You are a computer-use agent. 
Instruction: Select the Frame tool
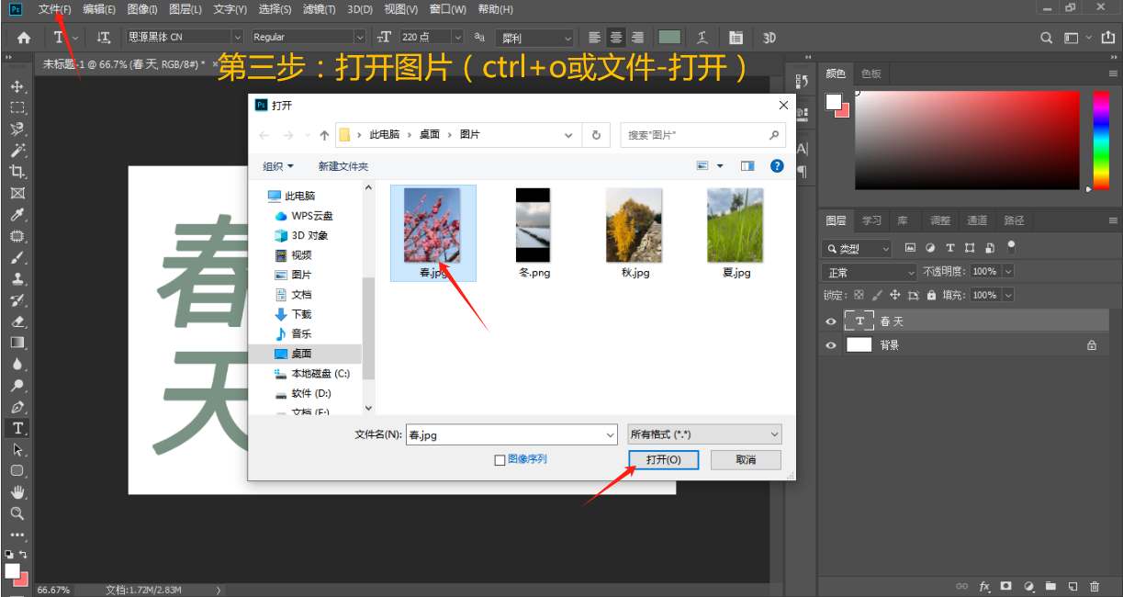coord(17,193)
